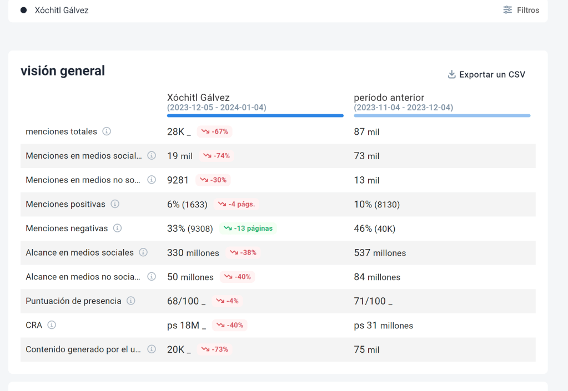Open the Filtros panel

[521, 10]
